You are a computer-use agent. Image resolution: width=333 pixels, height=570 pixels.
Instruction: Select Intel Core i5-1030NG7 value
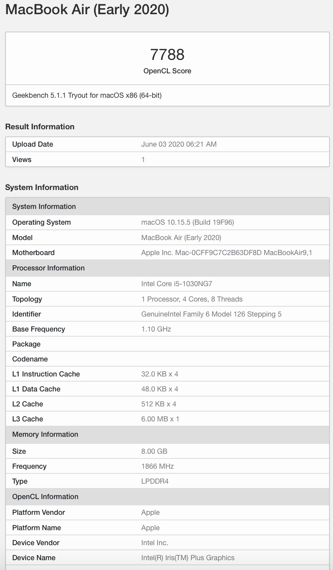(177, 284)
